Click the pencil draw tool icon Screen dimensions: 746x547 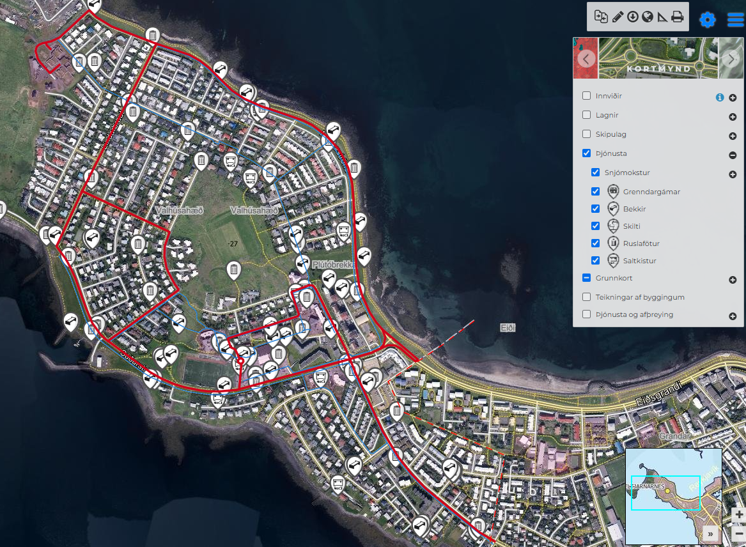click(617, 17)
